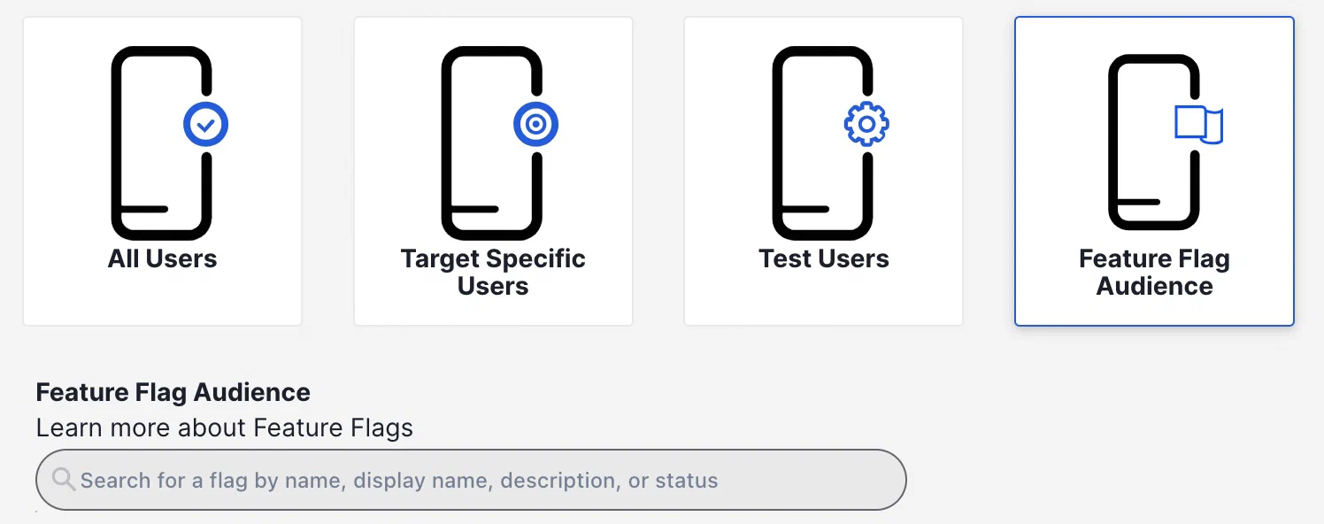Click the blue bullseye target icon

point(535,125)
